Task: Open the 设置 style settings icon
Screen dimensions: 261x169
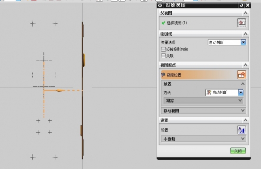Action: click(x=241, y=130)
